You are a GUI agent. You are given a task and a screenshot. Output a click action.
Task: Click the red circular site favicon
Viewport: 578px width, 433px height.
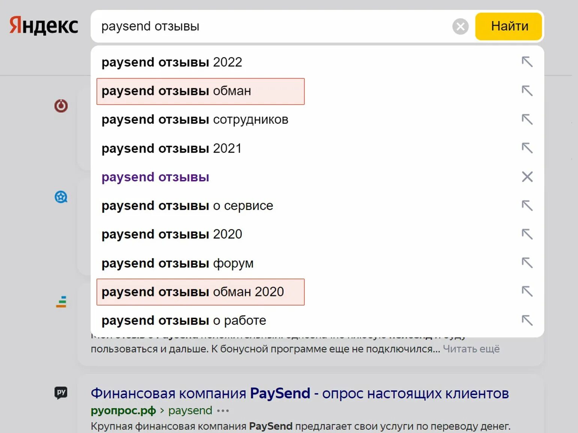tap(61, 106)
